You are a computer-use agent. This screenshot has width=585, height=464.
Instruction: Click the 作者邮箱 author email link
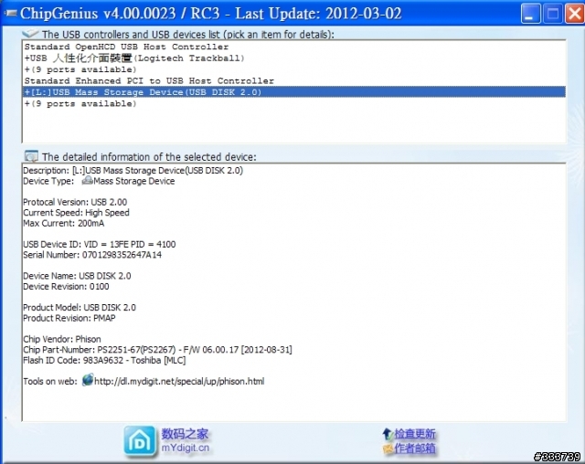pos(415,448)
